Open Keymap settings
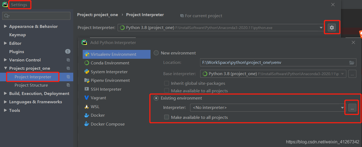 coord(18,35)
